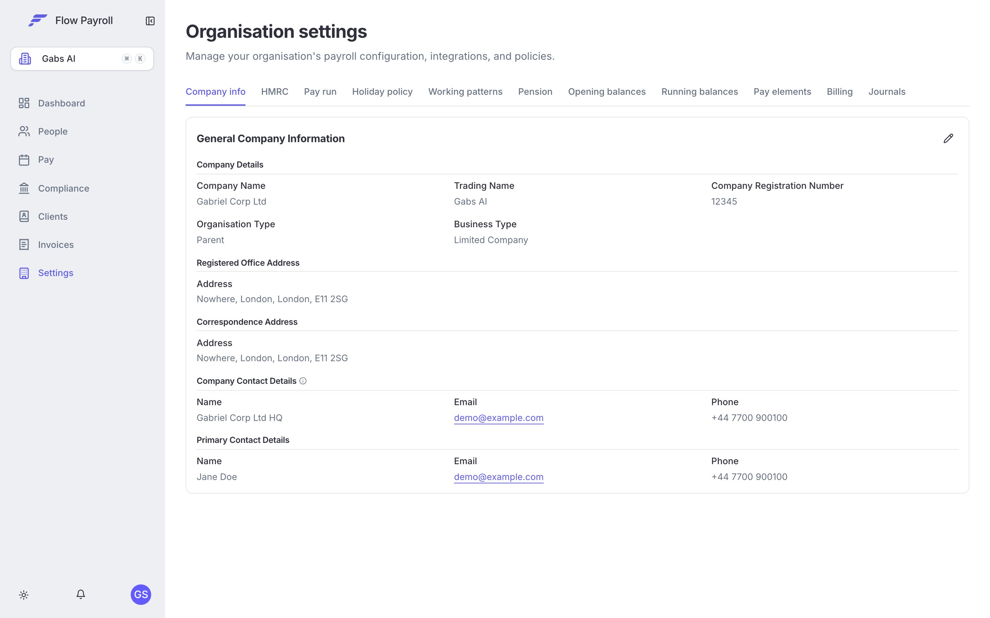Click company registration number 12345
The image size is (990, 618).
[x=724, y=202]
